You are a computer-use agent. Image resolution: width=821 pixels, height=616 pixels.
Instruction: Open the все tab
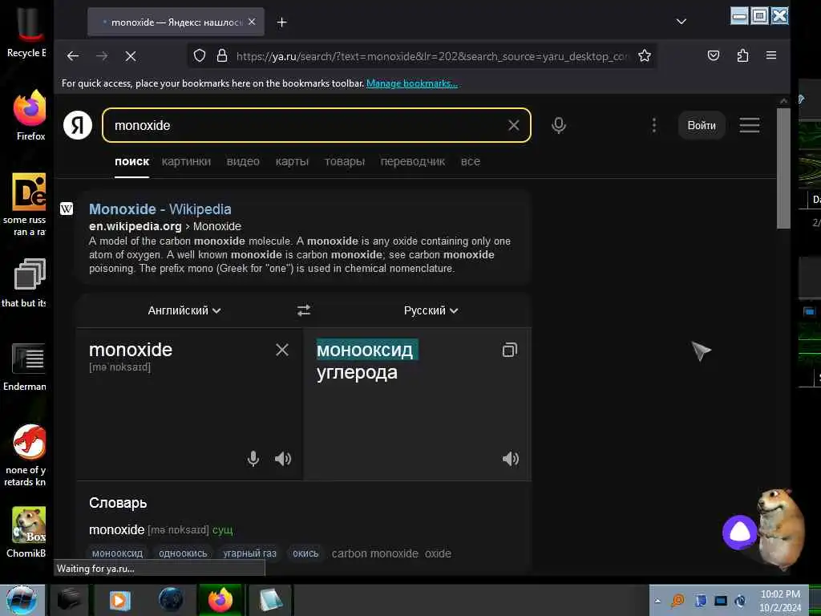pyautogui.click(x=470, y=161)
